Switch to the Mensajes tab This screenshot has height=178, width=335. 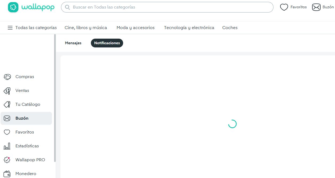point(73,43)
